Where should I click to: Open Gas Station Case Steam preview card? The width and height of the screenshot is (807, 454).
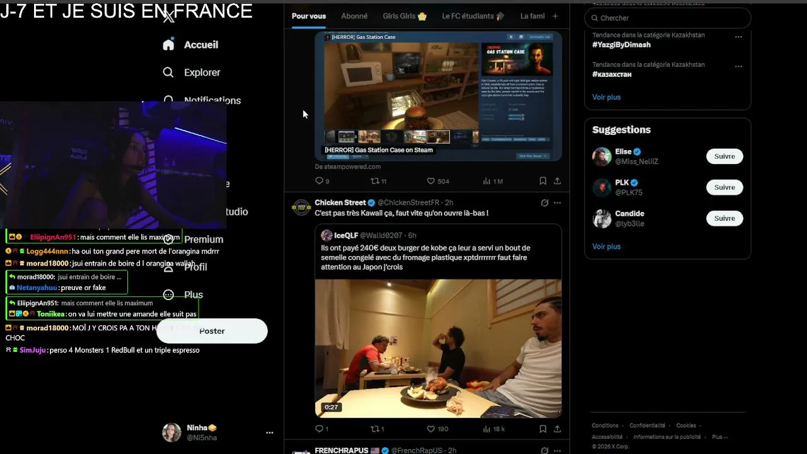click(438, 96)
